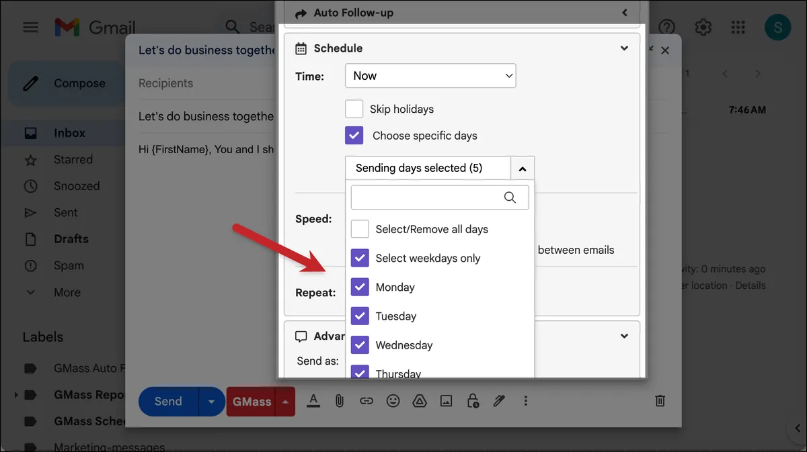Open the Inbox folder
The height and width of the screenshot is (452, 807).
(x=69, y=133)
